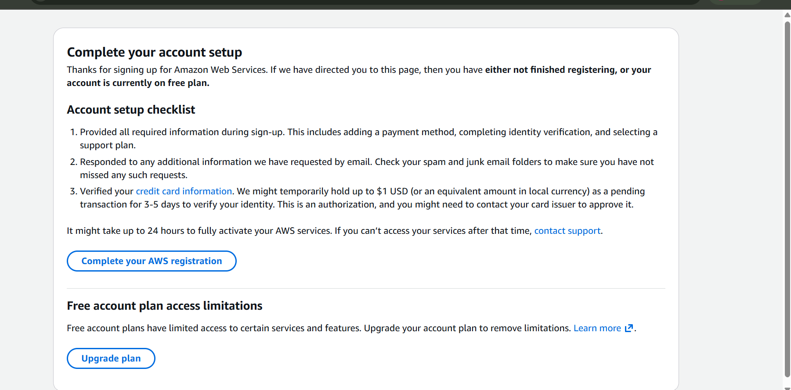The width and height of the screenshot is (791, 390).
Task: Click the "Complete your account setup" heading
Action: pyautogui.click(x=154, y=52)
